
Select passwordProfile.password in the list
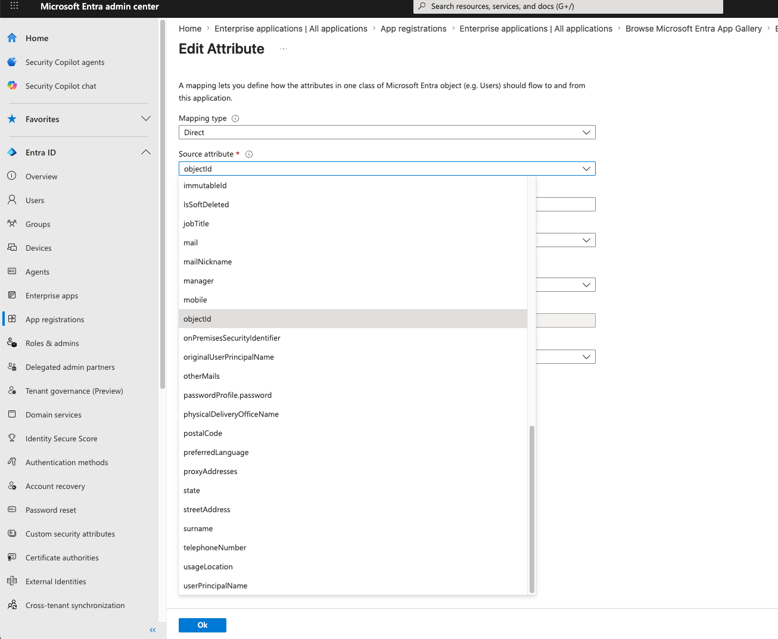click(x=353, y=395)
